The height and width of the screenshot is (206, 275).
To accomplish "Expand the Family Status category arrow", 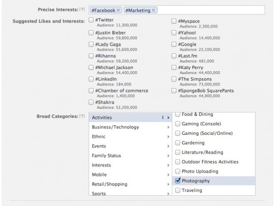I will click(x=168, y=156).
